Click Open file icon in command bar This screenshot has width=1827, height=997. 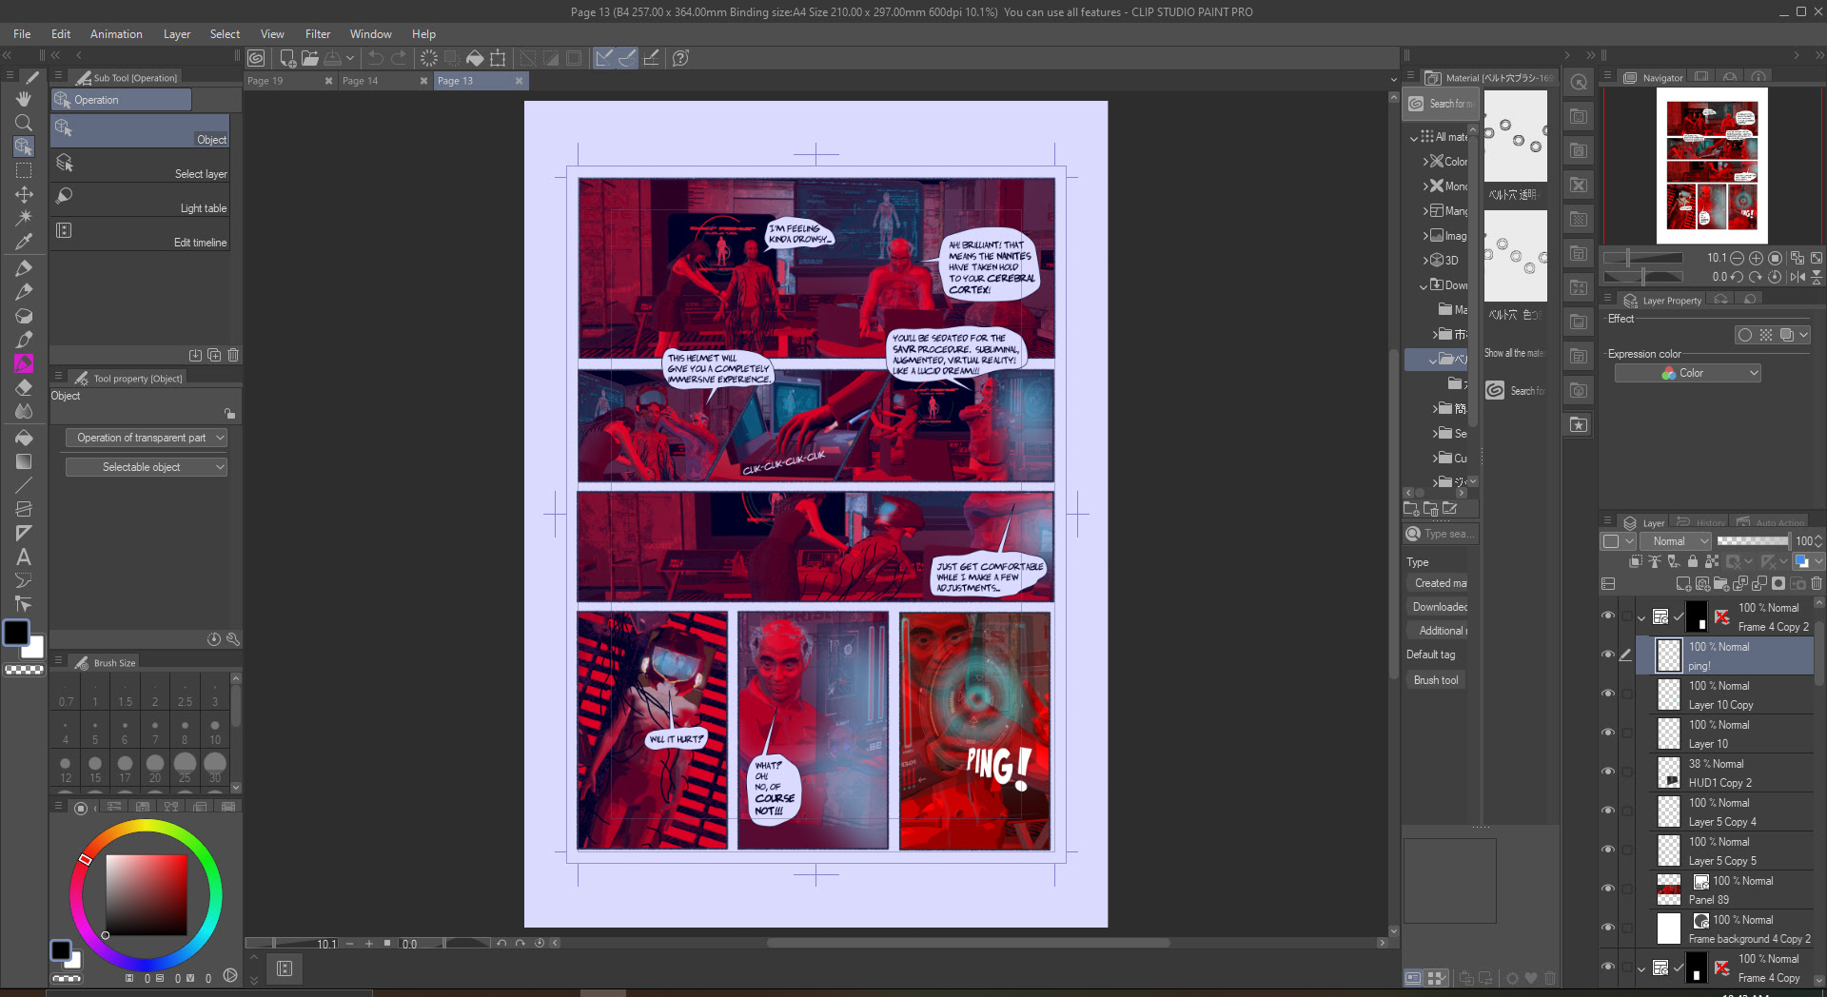310,58
